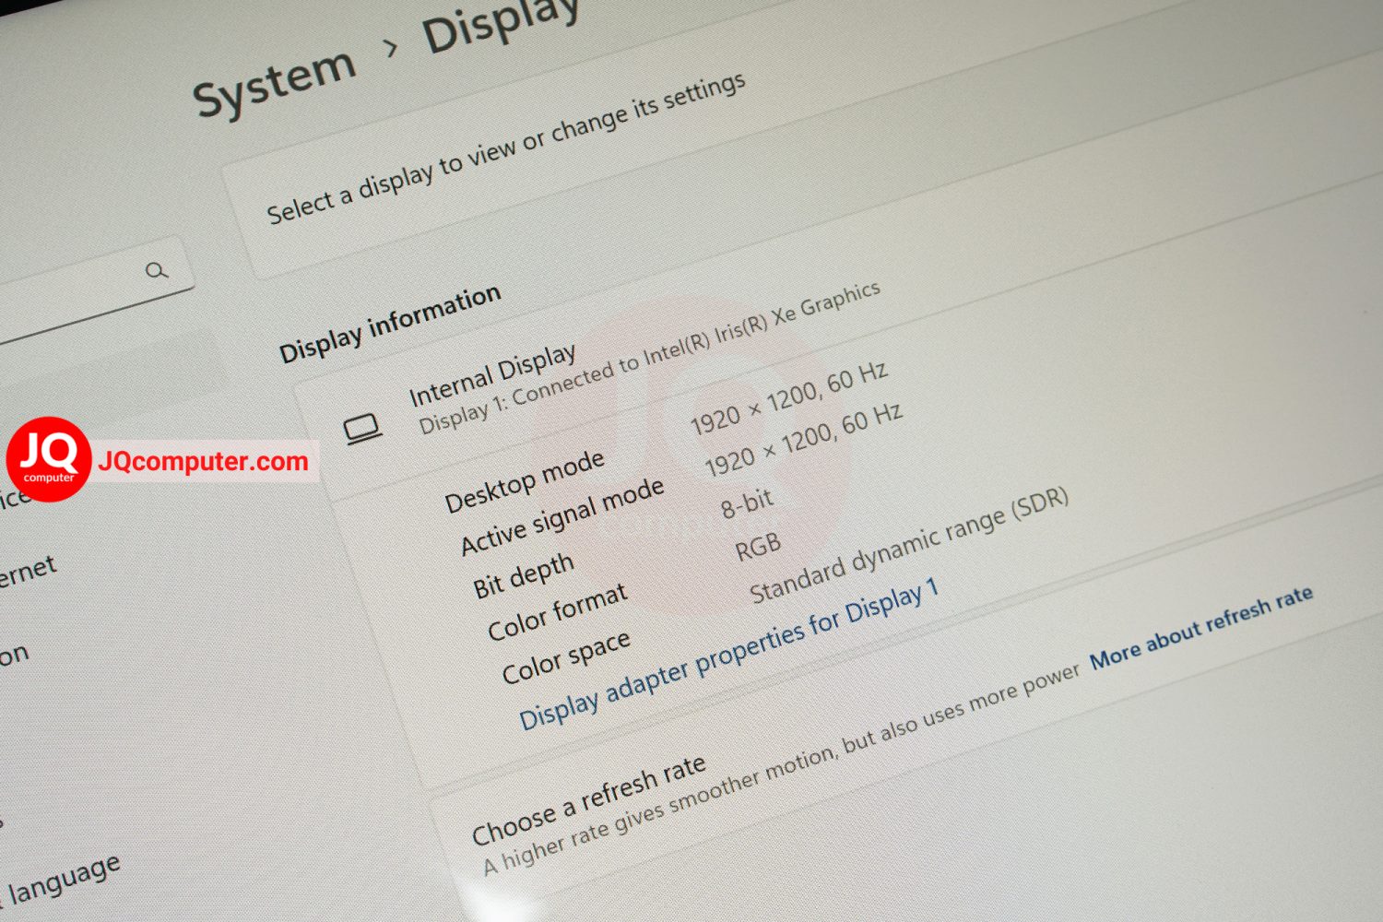Click Desktop mode value 1920 × 1200, 60 Hz
Viewport: 1383px width, 922px height.
point(789,397)
